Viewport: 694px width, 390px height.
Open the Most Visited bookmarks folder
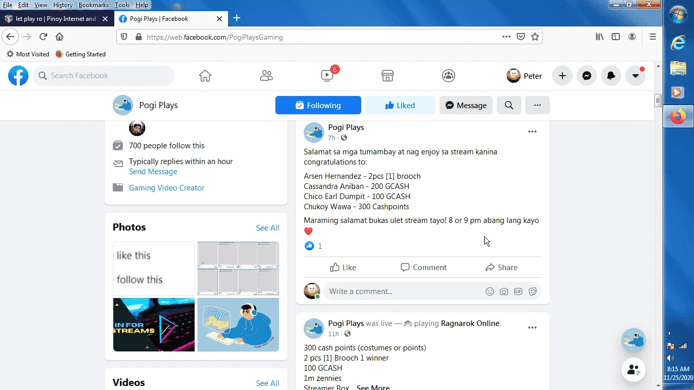[28, 54]
